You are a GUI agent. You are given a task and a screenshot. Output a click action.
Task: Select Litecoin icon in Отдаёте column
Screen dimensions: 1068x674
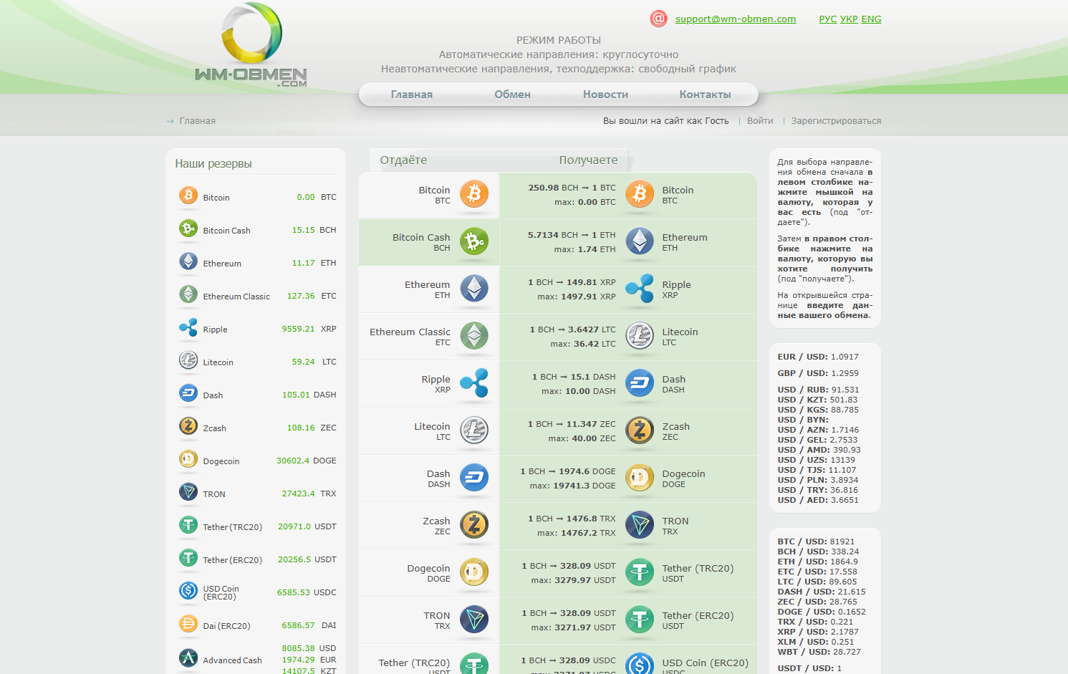[x=474, y=430]
